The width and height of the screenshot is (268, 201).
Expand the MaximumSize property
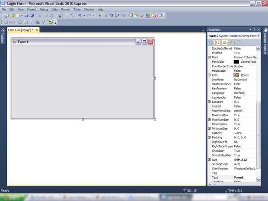(x=209, y=119)
